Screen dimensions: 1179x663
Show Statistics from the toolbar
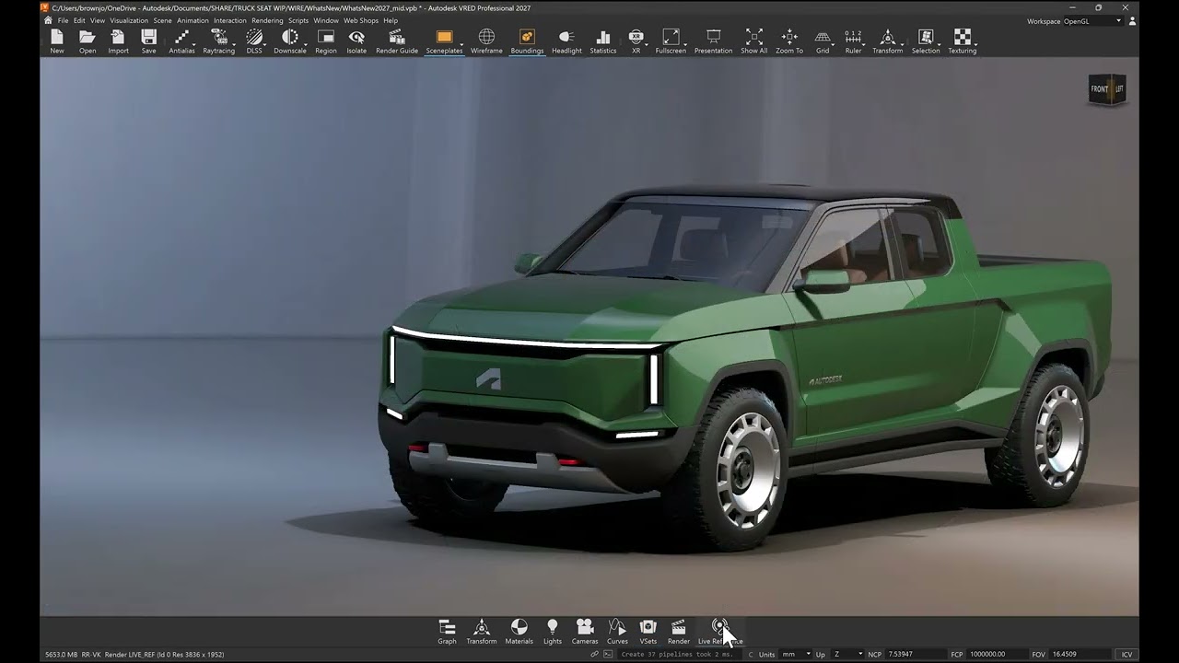[x=603, y=41]
